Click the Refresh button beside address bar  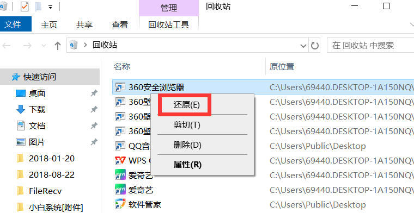(314, 46)
